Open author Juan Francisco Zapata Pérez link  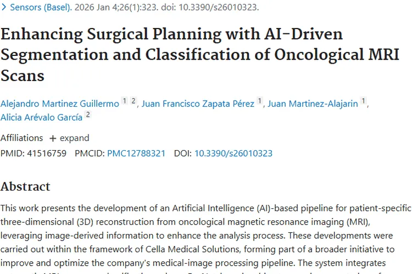[x=198, y=103]
